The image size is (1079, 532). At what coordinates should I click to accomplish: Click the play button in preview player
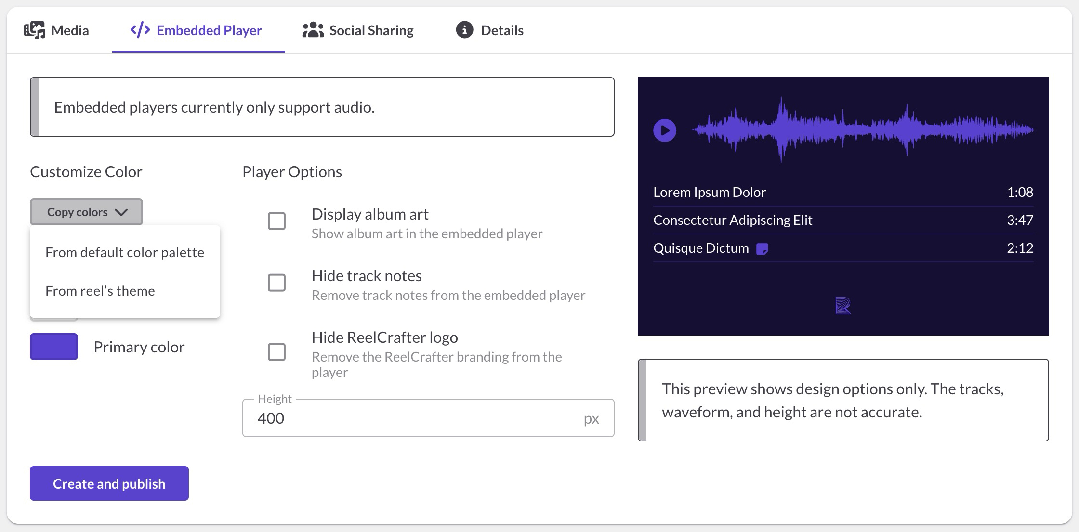[665, 130]
